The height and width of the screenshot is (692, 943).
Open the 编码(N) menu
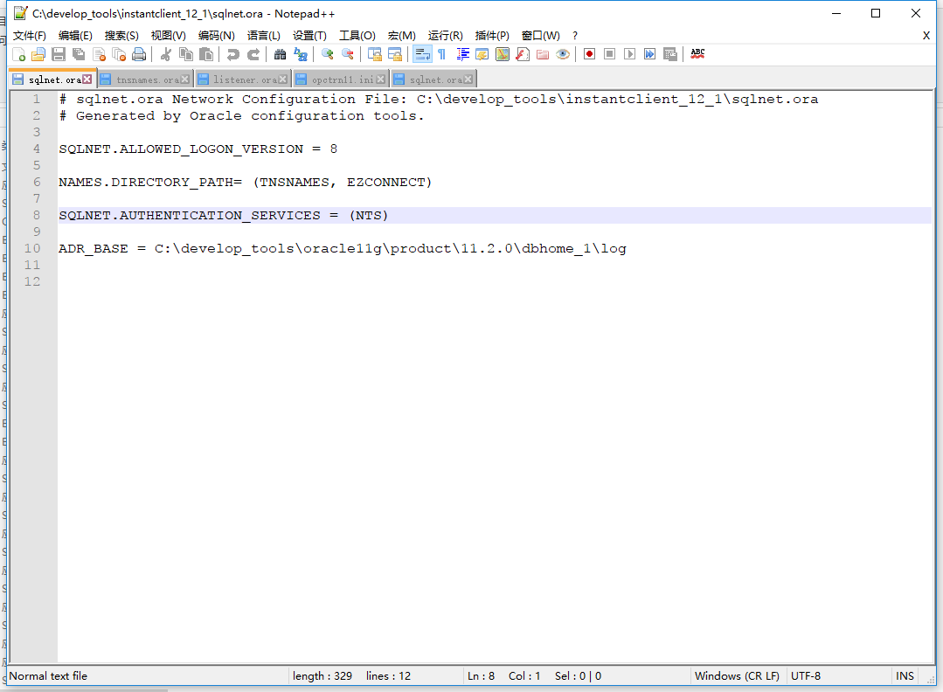(215, 35)
